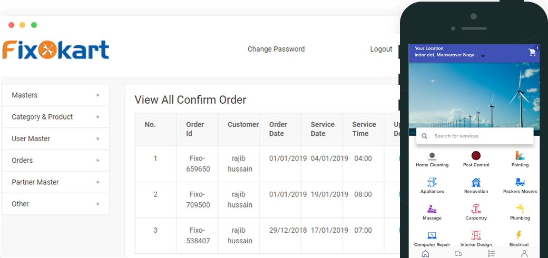Expand the location dropdown chevron
Screen dimensions: 548x258
point(483,55)
